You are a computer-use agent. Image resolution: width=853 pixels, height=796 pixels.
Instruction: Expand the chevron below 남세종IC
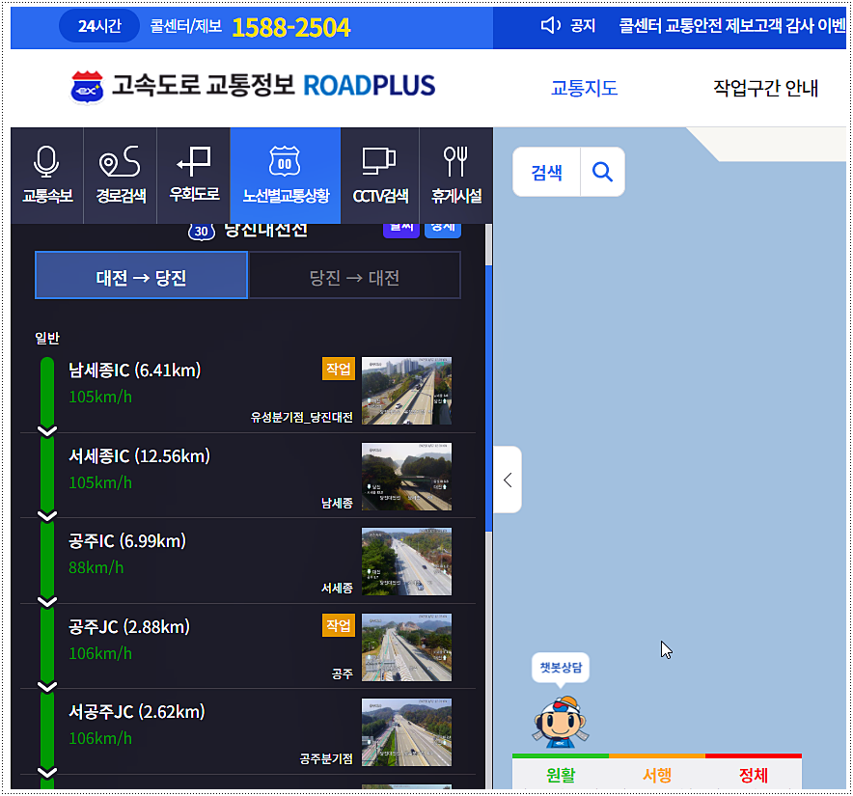(x=46, y=429)
